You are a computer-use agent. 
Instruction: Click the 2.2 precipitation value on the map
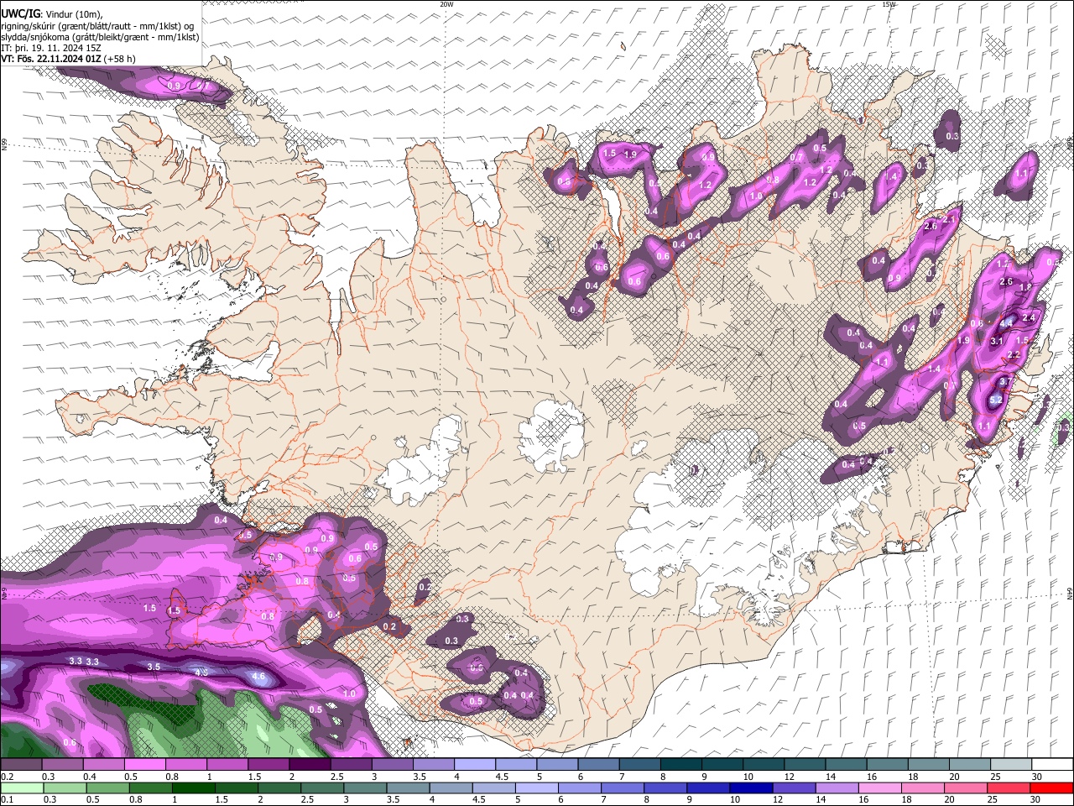click(1013, 355)
